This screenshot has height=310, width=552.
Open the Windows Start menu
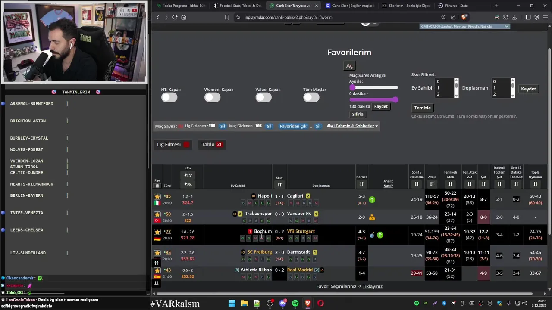coord(232,303)
